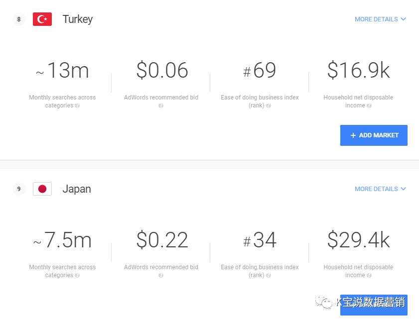Screen dimensions: 419x321
Task: Click the rank 8 badge beside Turkey
Action: pos(19,19)
